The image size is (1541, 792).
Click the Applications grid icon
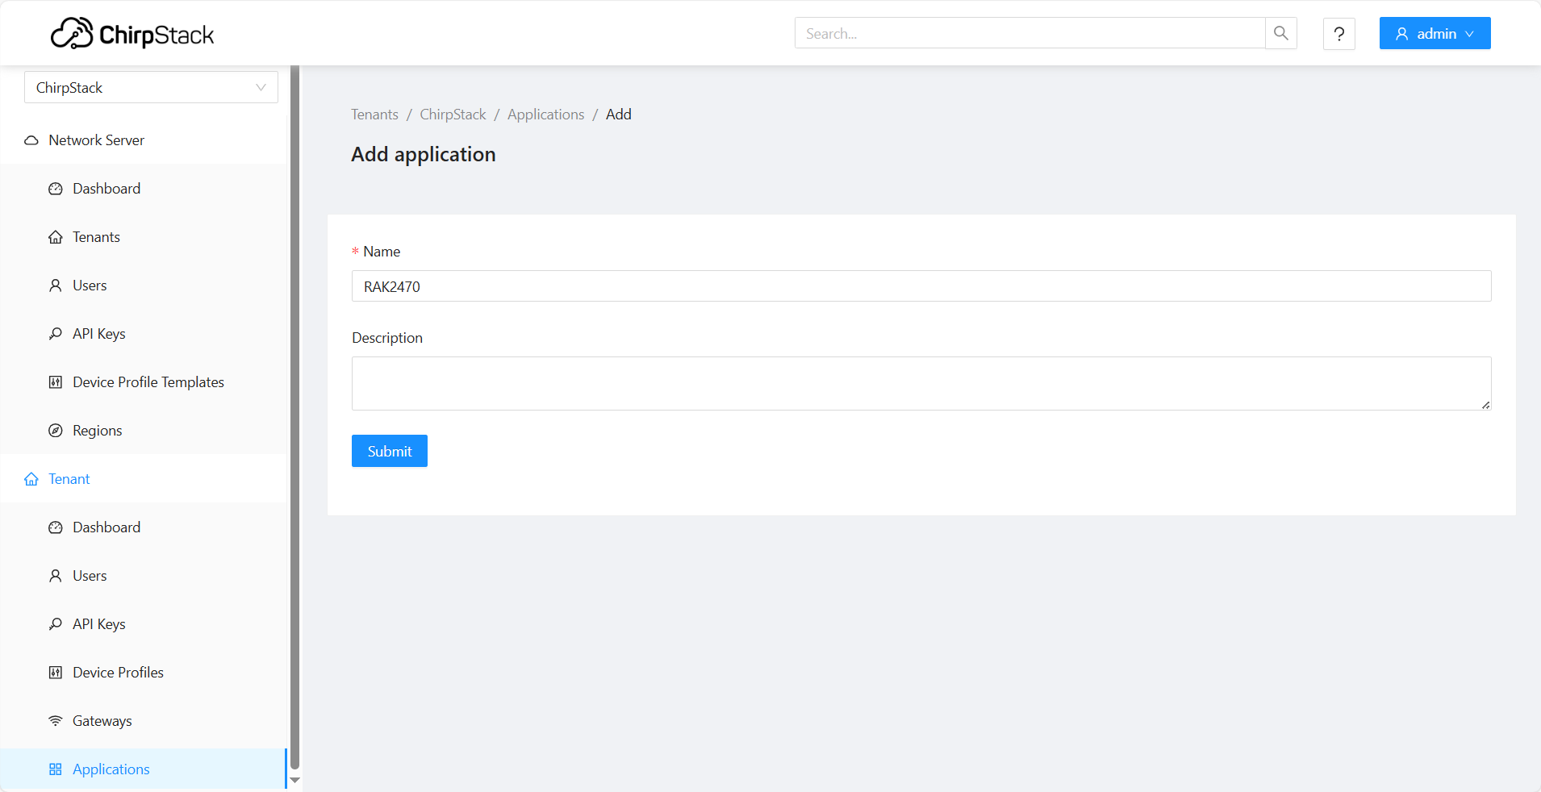56,769
